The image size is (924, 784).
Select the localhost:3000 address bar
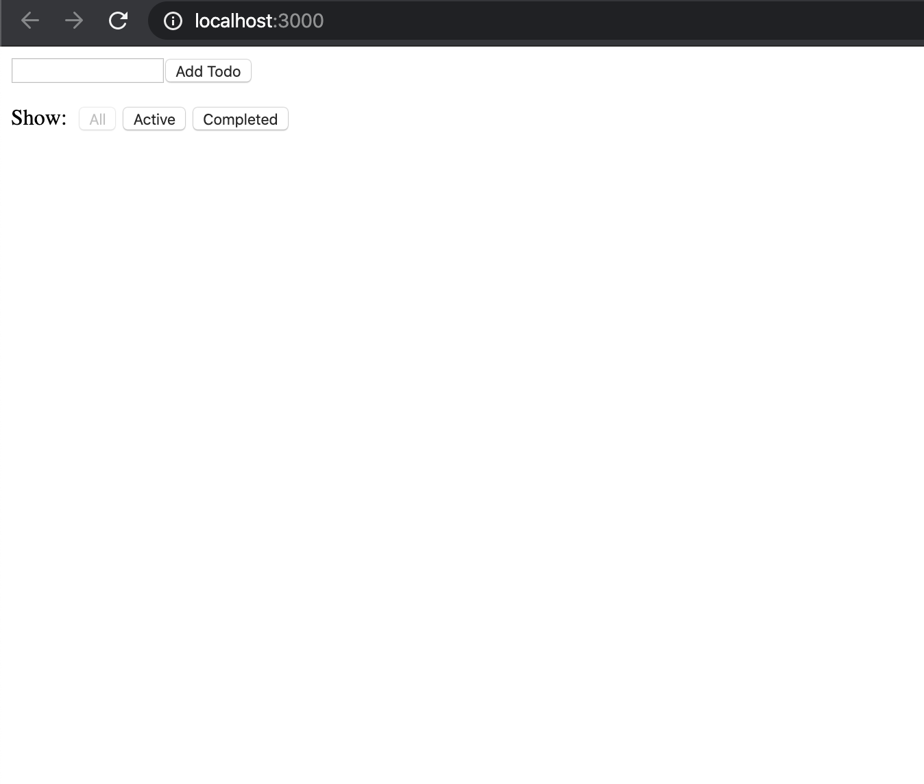[x=535, y=21]
